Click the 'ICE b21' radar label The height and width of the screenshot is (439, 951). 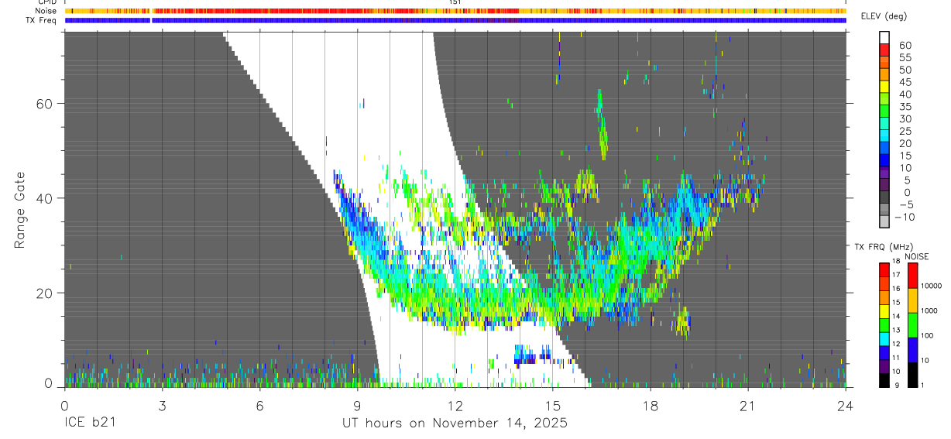89,424
